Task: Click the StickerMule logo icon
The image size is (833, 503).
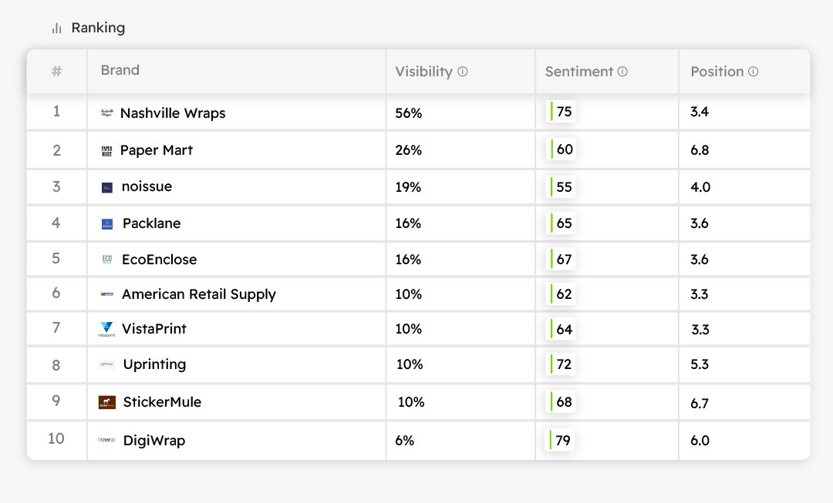Action: point(106,402)
